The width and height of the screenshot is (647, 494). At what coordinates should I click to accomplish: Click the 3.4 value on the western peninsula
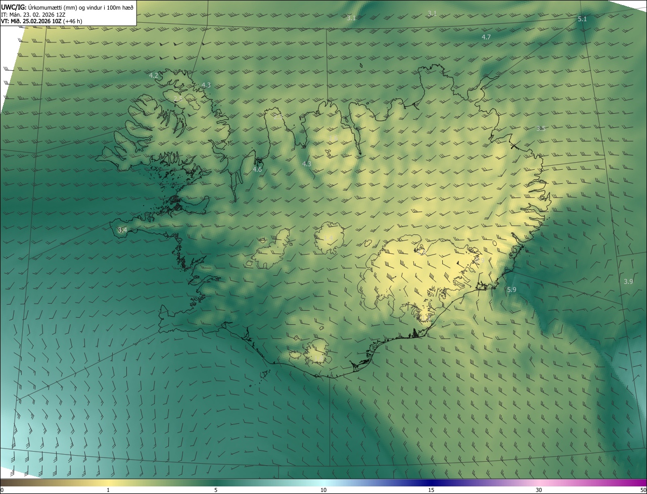[x=122, y=230]
